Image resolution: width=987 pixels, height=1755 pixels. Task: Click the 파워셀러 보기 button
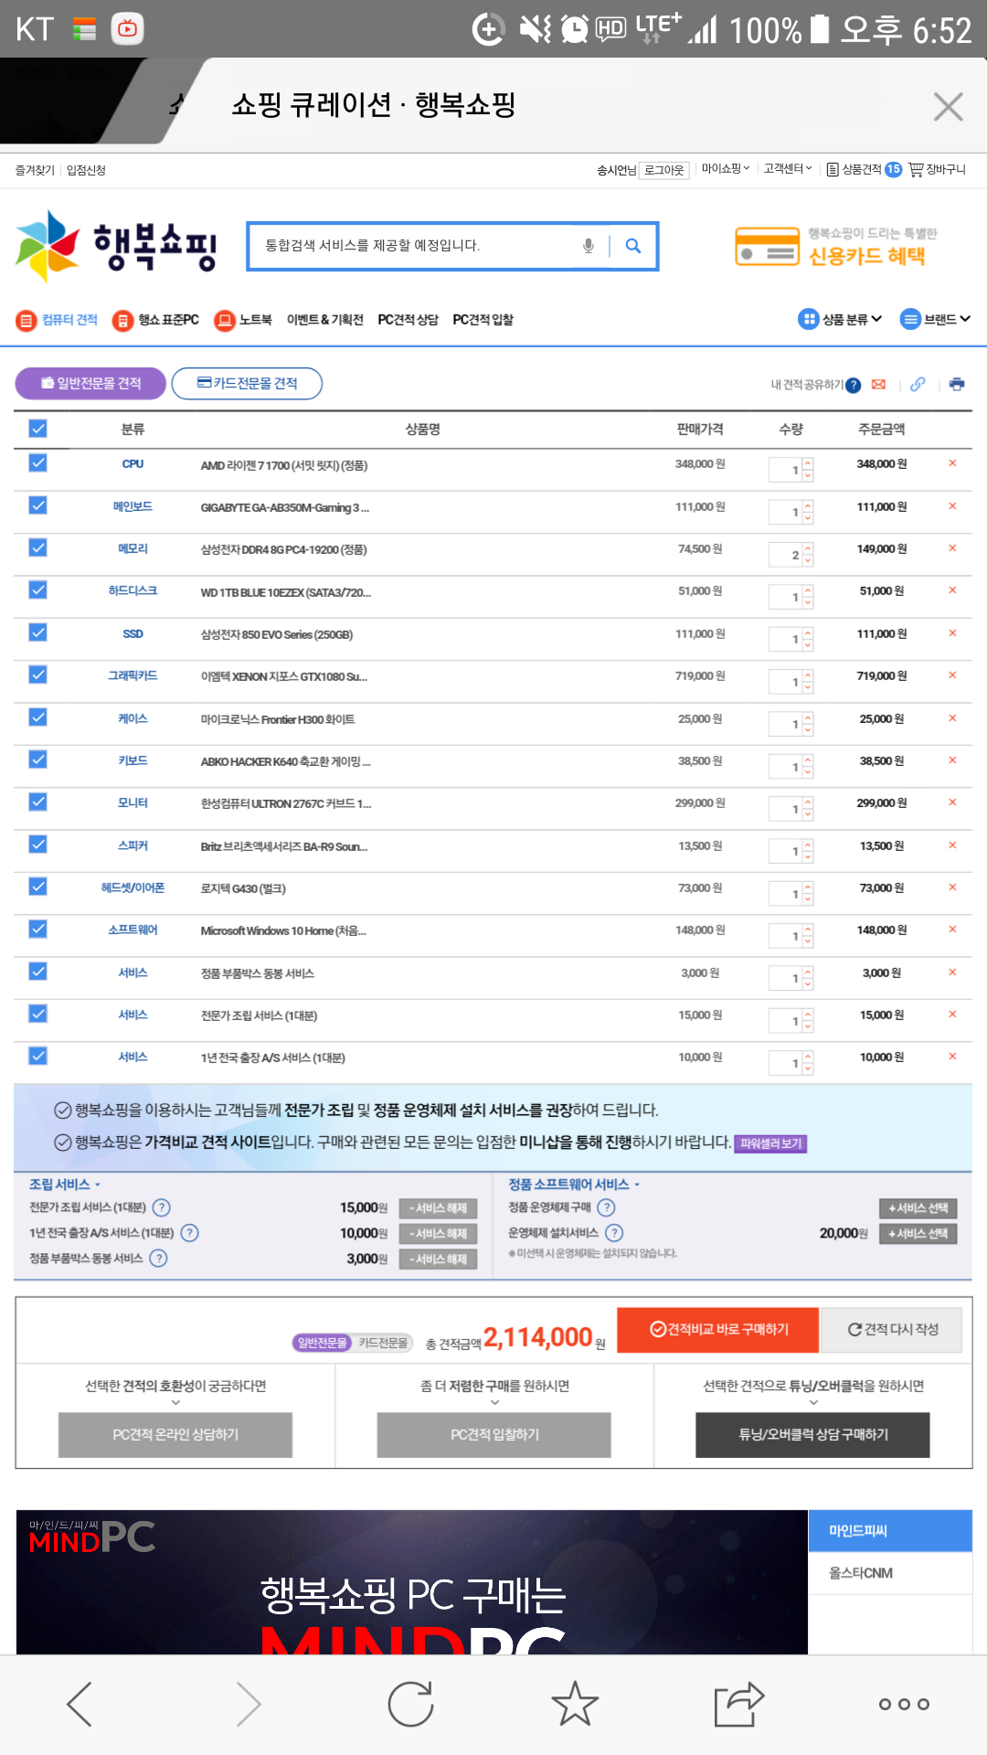click(x=770, y=1143)
